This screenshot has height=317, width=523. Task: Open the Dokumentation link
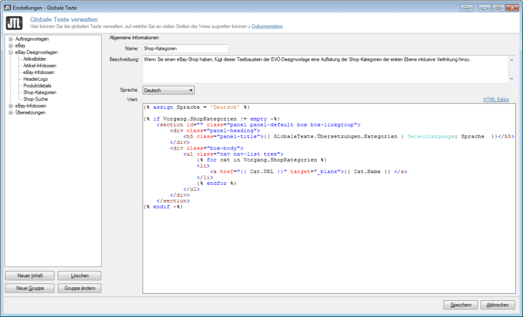[267, 26]
